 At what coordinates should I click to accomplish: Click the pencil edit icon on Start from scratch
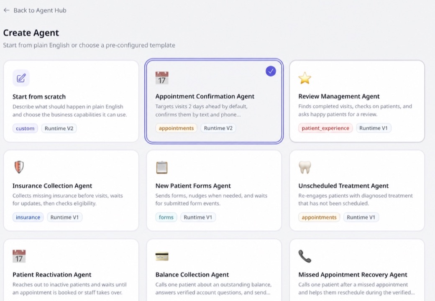coord(21,78)
